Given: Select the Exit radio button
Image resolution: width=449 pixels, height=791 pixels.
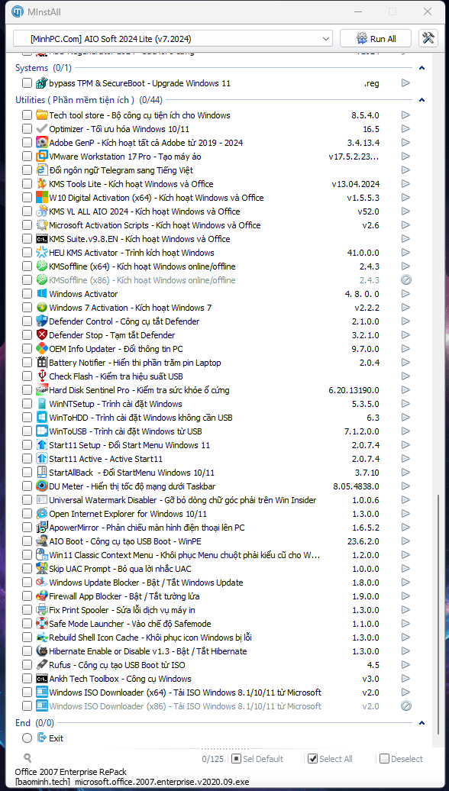Looking at the screenshot, I should (x=27, y=738).
